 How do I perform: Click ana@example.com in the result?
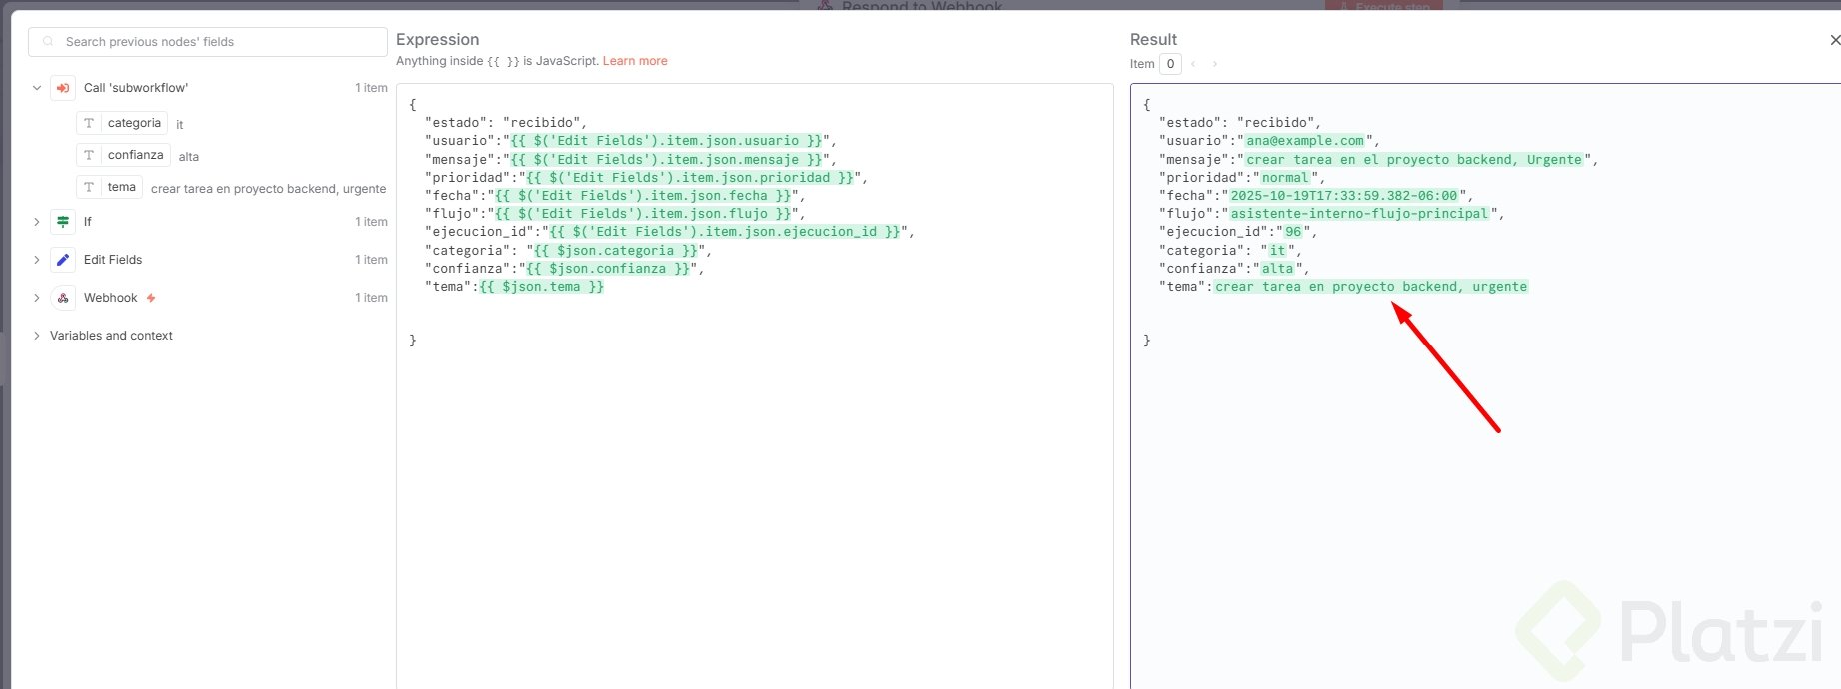pyautogui.click(x=1305, y=141)
